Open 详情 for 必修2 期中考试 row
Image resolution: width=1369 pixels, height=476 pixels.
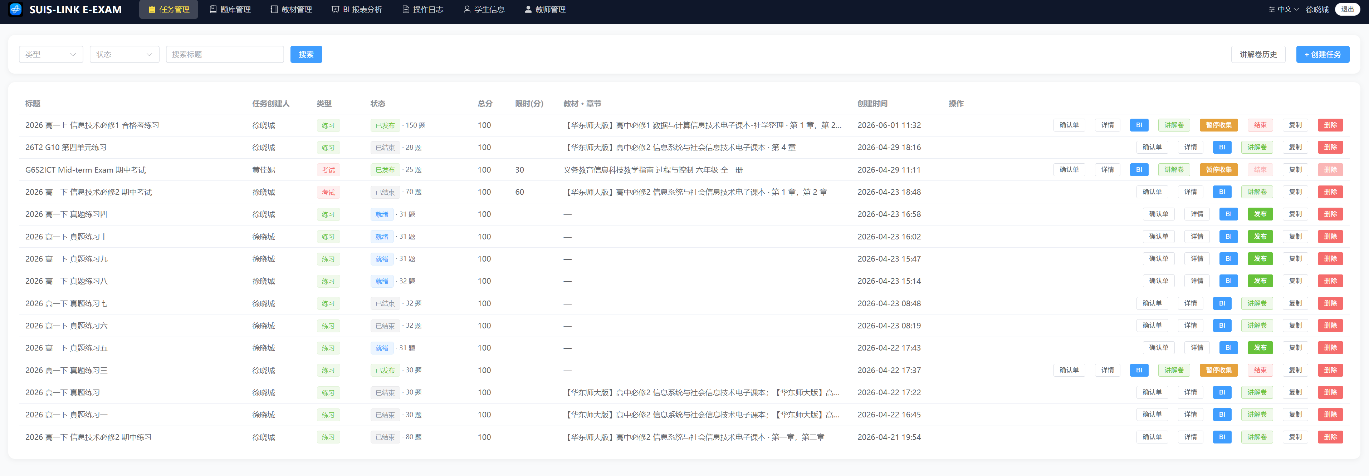(1190, 192)
